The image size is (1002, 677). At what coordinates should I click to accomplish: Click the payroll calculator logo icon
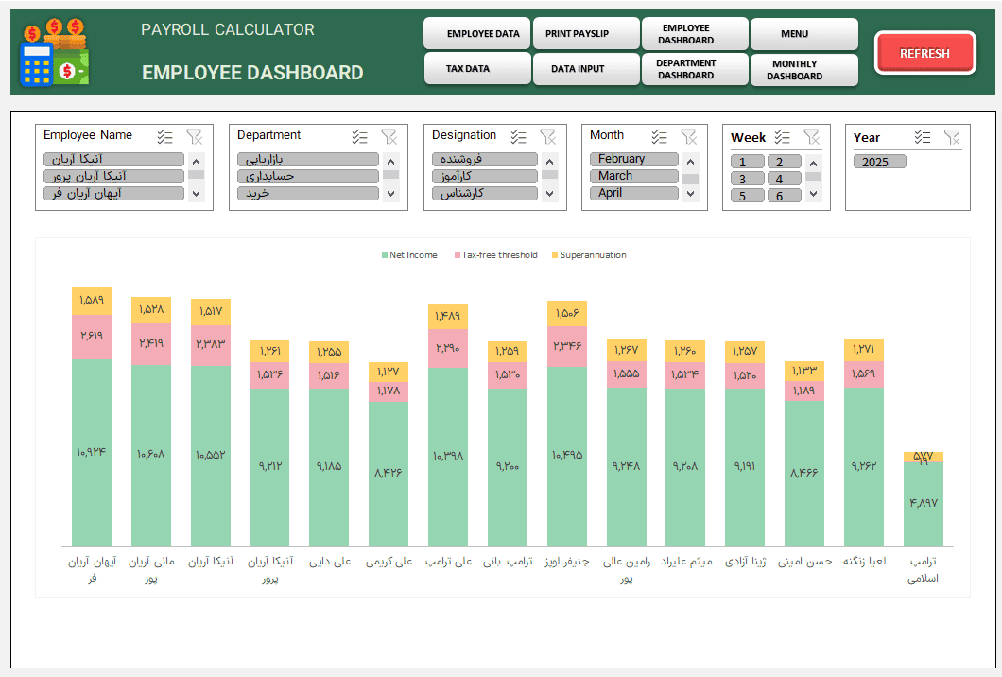55,52
